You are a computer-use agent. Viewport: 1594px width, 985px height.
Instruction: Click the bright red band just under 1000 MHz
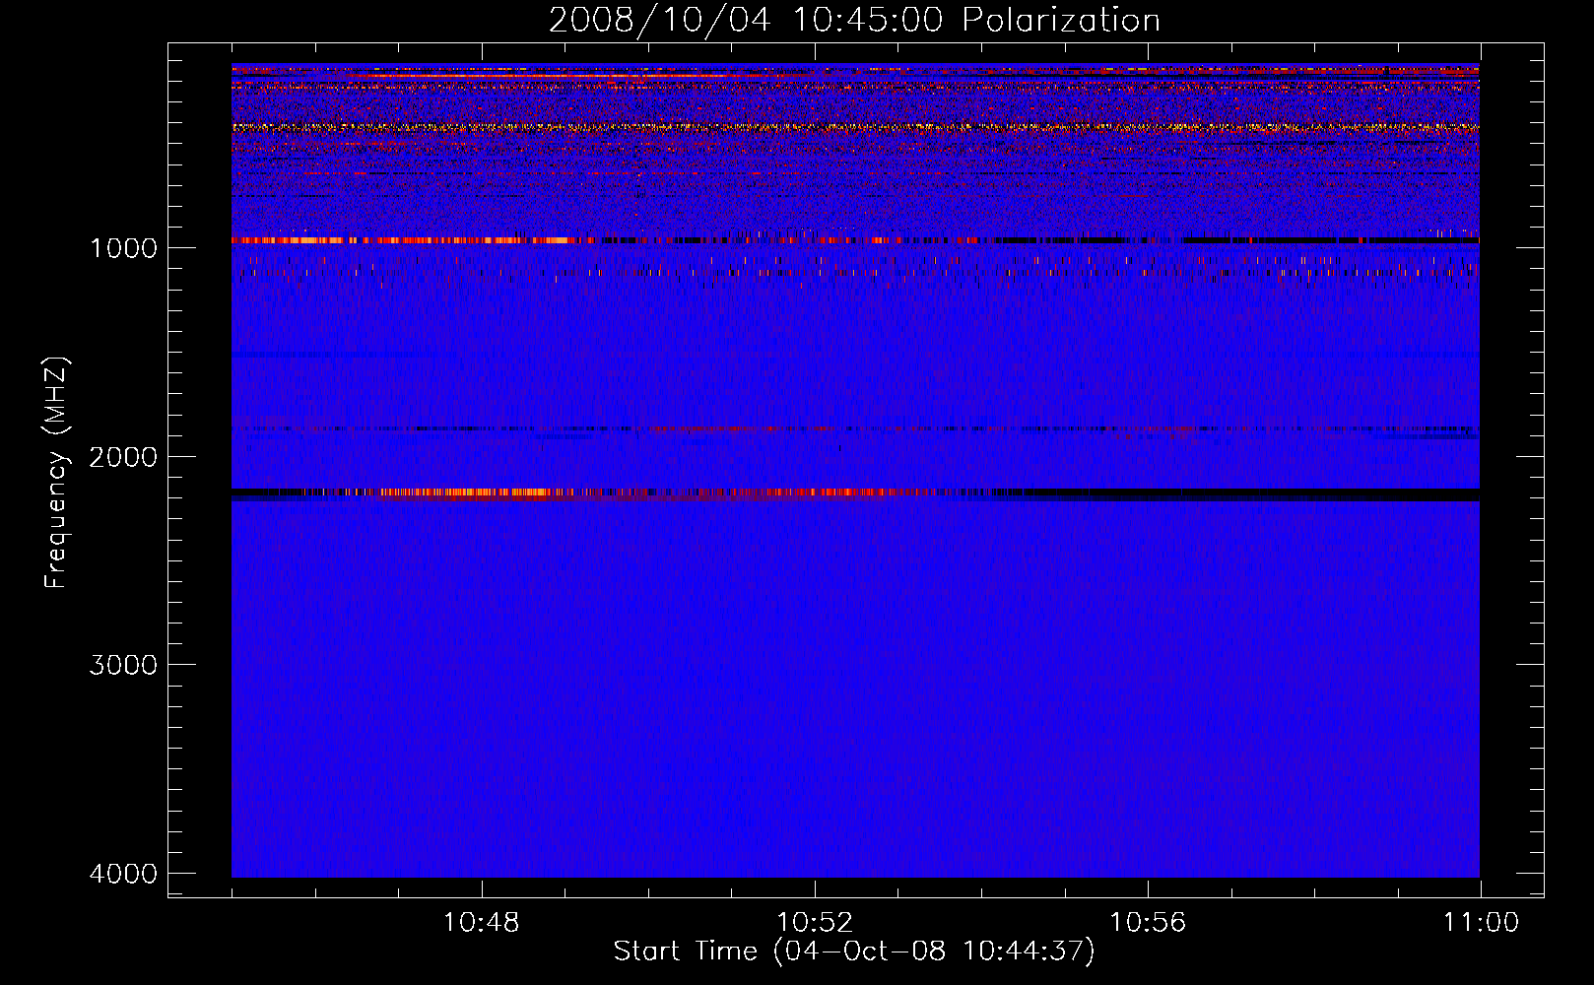(855, 240)
